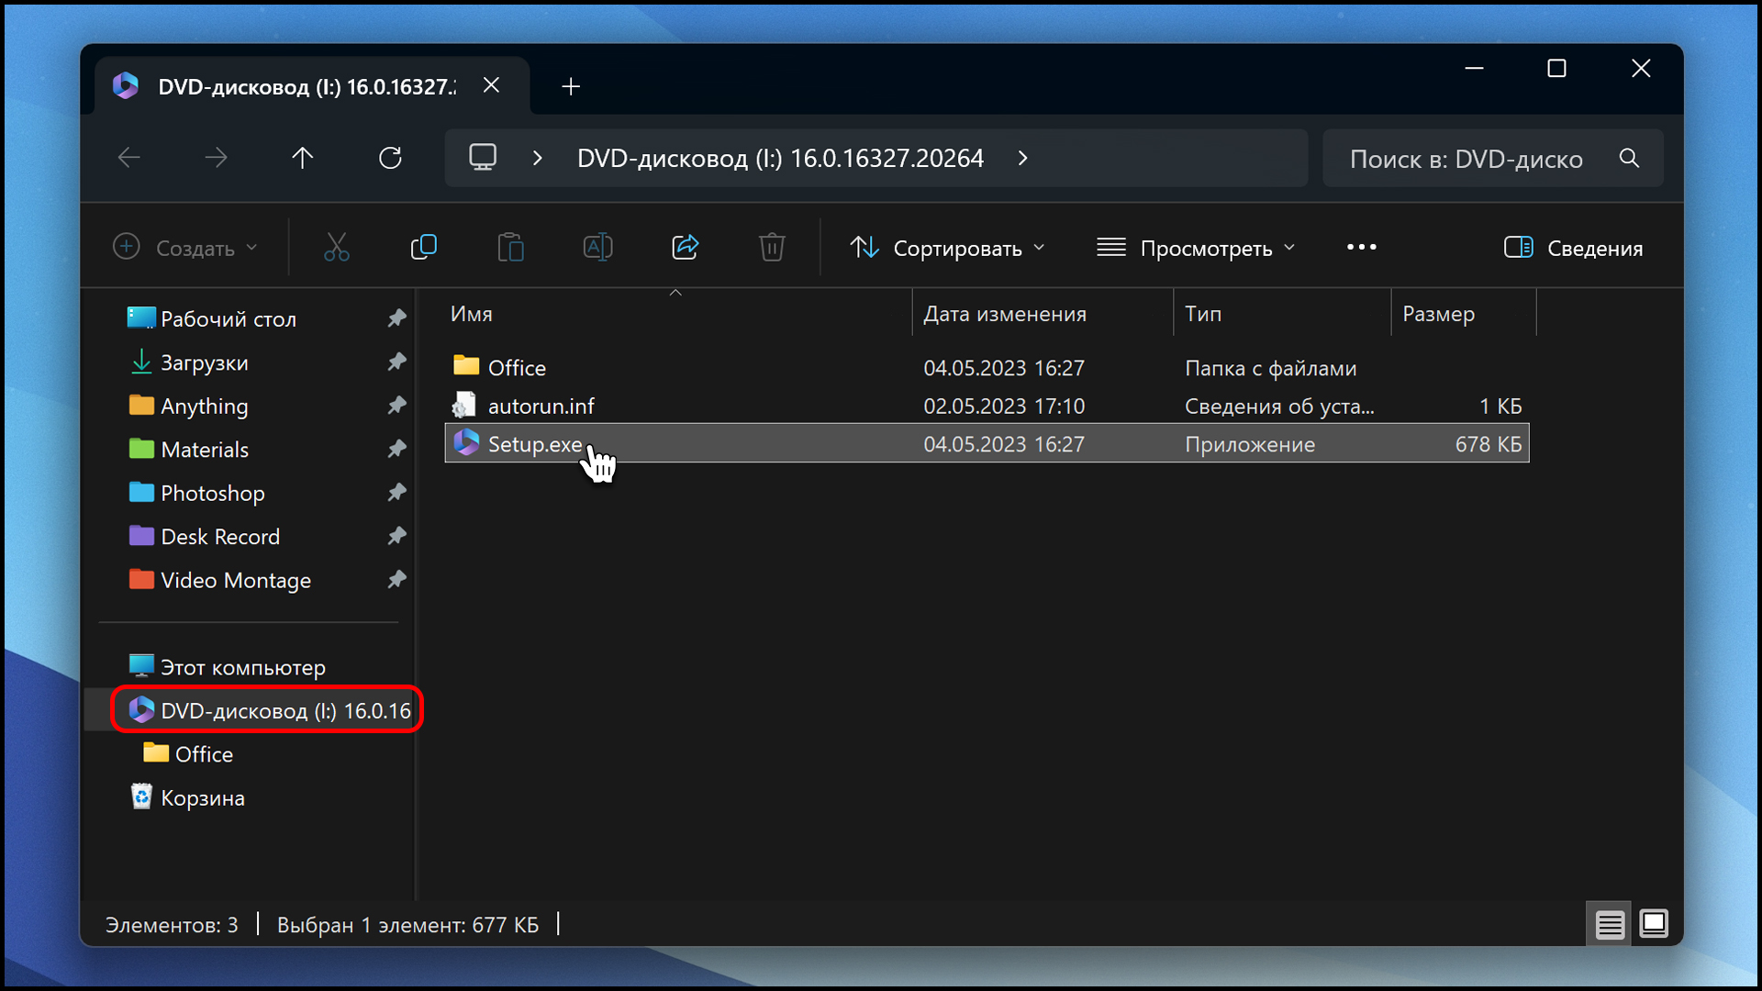The image size is (1762, 991).
Task: Expand chevron after DVD path in address bar
Action: pyautogui.click(x=1022, y=158)
